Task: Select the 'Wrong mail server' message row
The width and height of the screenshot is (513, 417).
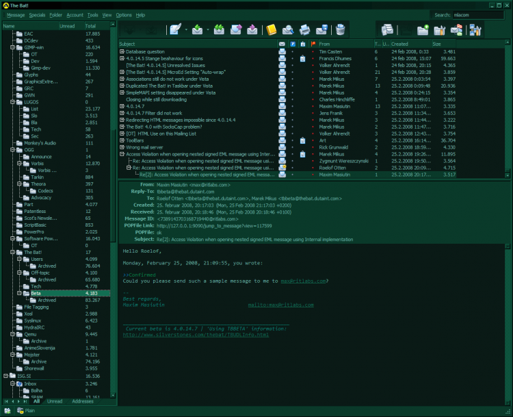Action: click(x=287, y=147)
